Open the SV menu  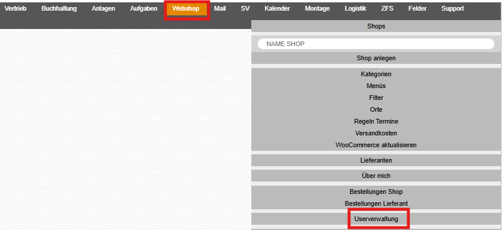[x=245, y=9]
